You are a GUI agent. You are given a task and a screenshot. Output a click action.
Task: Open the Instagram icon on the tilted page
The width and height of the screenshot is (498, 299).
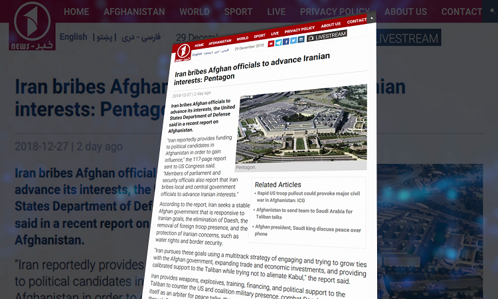tap(301, 39)
